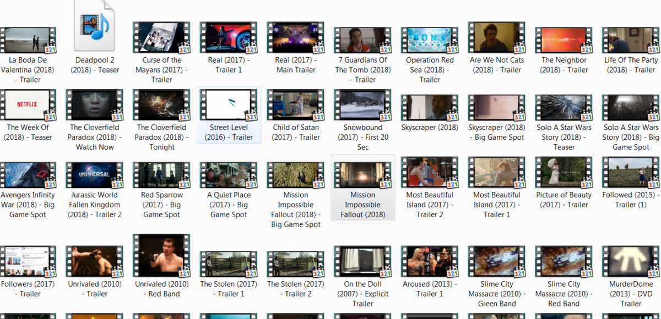The image size is (661, 319).
Task: Click file name "Deadpool 2 (2018) - Teaser"
Action: (95, 65)
